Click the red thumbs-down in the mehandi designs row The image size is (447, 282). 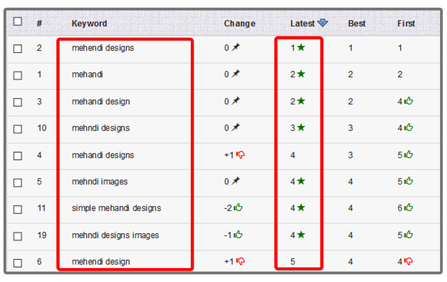(x=241, y=155)
